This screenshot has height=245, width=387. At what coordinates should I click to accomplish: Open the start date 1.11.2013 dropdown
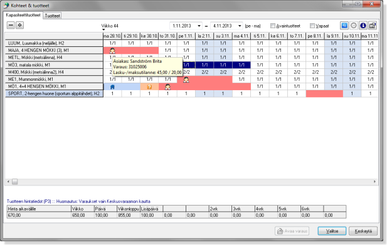tap(199, 26)
